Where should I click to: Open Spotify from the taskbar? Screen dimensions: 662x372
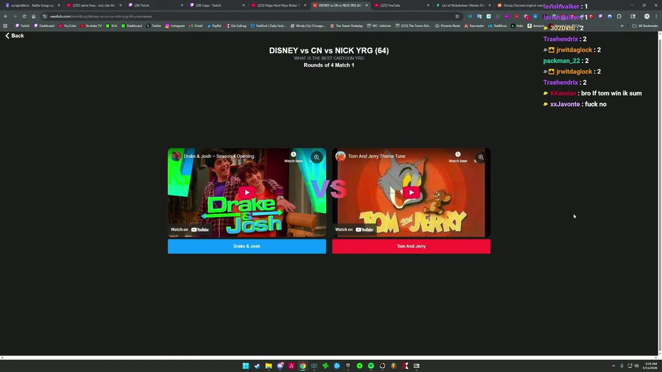coord(371,366)
